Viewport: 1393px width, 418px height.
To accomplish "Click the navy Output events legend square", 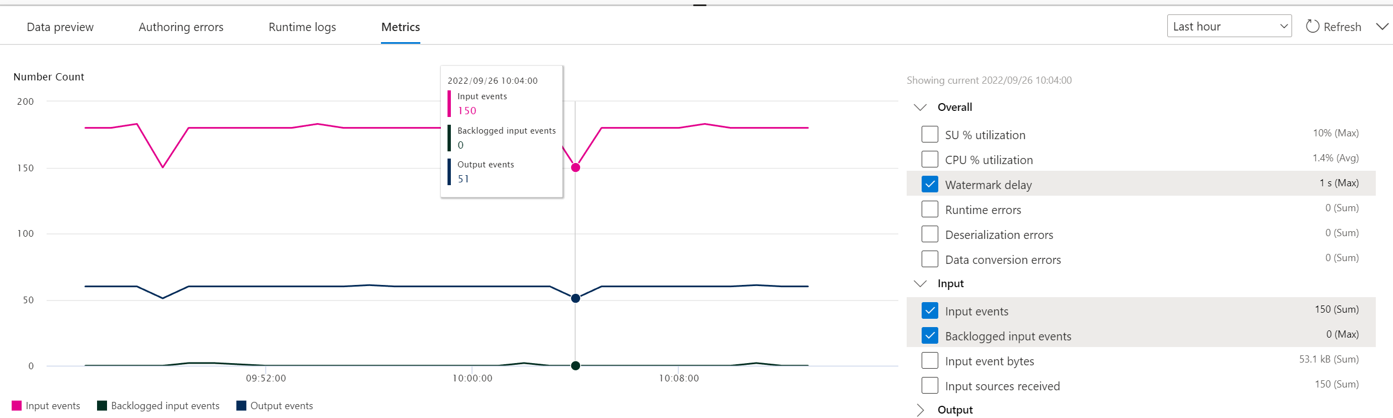I will [241, 405].
